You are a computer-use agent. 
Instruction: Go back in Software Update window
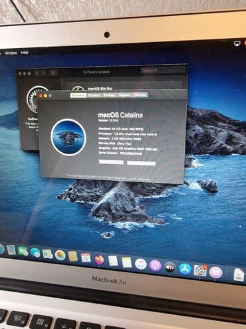pos(37,73)
